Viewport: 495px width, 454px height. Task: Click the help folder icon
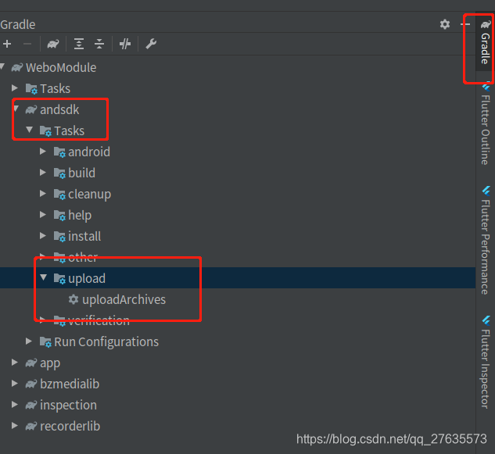point(59,216)
